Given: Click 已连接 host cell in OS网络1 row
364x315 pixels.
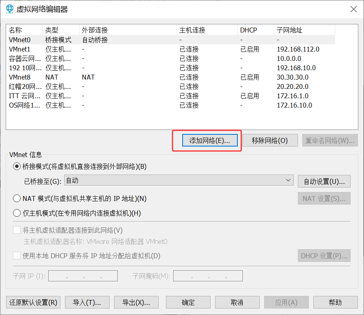Looking at the screenshot, I should click(189, 105).
